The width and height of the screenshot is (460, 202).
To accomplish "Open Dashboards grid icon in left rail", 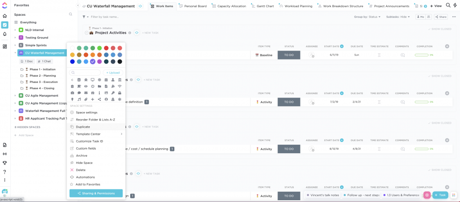I will [4, 47].
